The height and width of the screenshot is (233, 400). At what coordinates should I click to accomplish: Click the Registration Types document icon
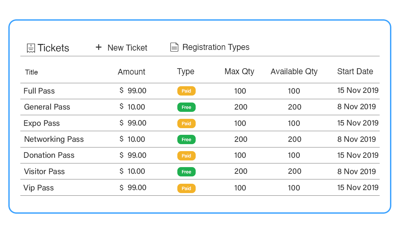point(174,47)
